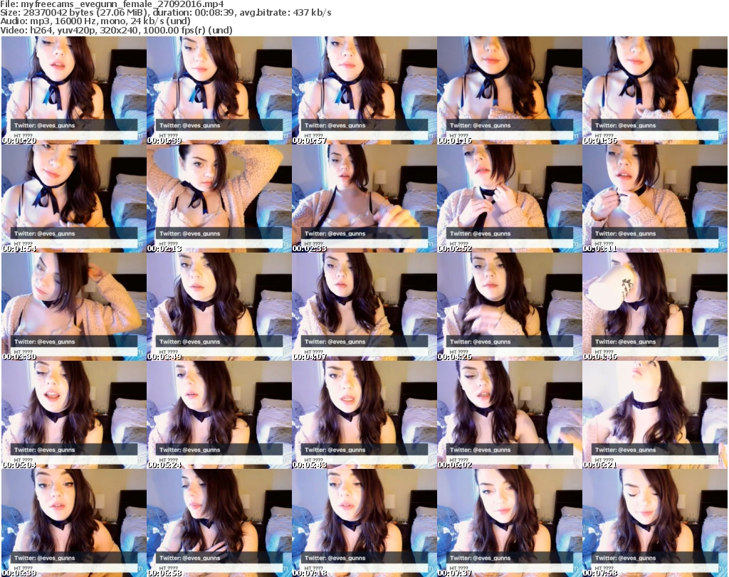Viewport: 729px width, 577px height.
Task: Select the thumbnail timestamped 00:06:58
Action: (219, 523)
